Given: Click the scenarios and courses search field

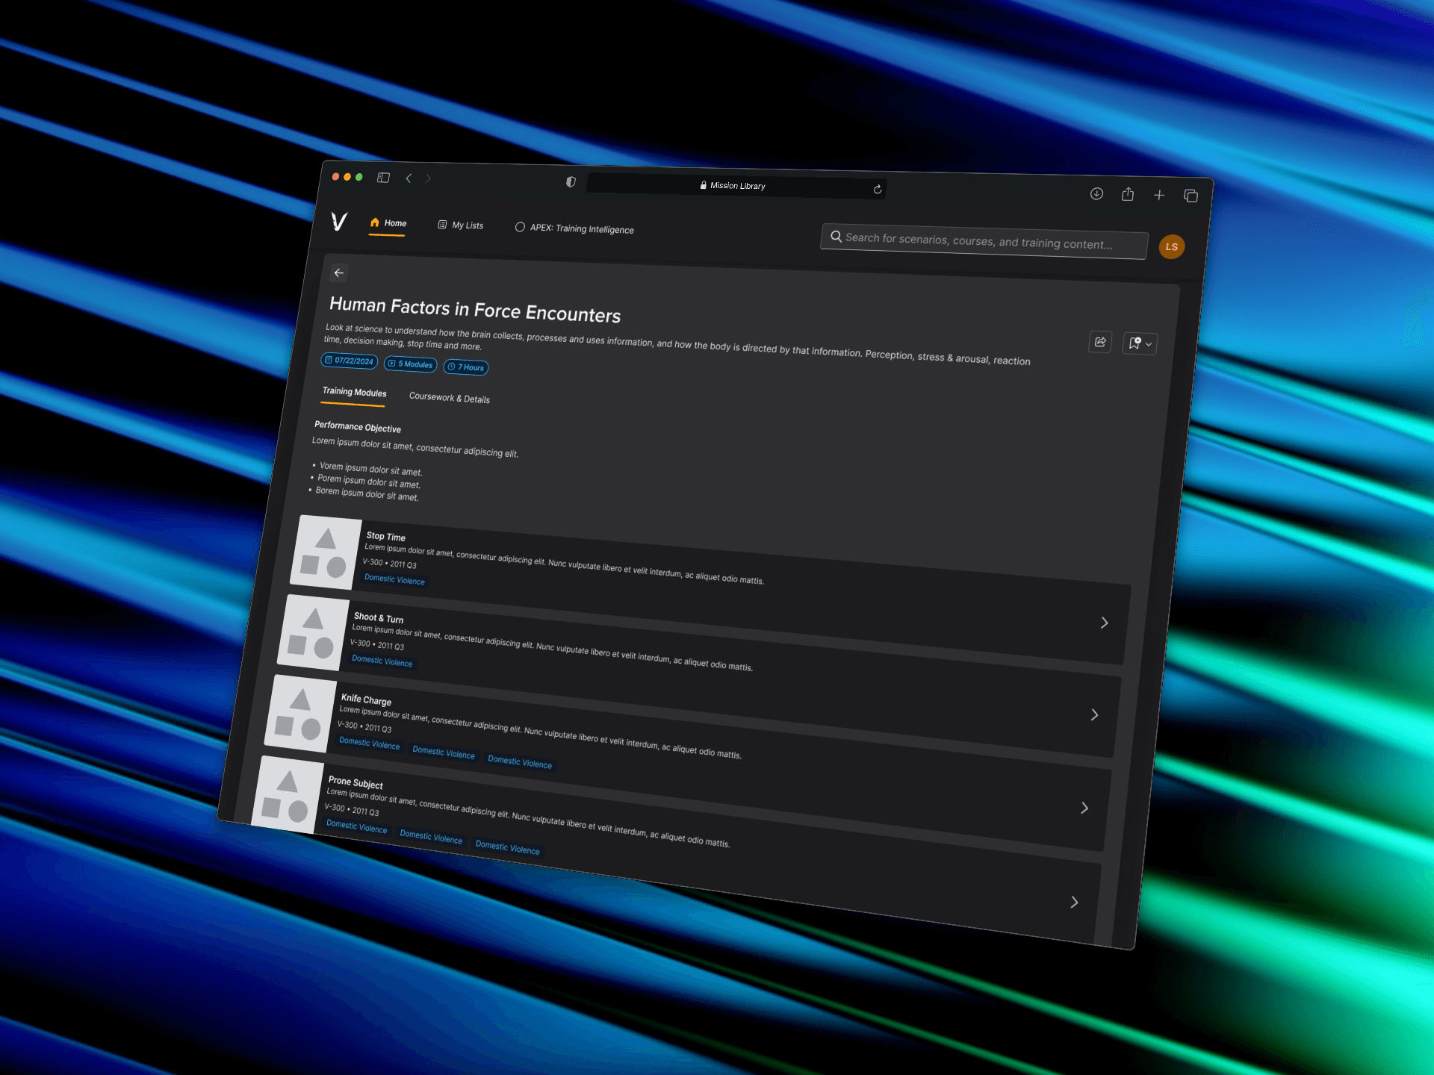Looking at the screenshot, I should click(983, 242).
